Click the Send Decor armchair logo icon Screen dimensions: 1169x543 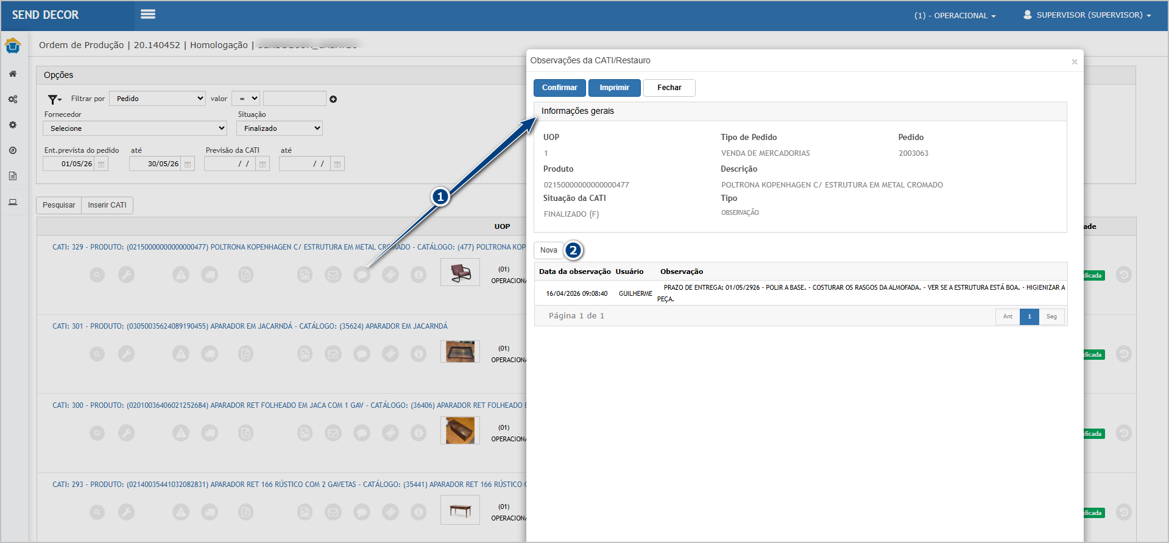(x=13, y=46)
